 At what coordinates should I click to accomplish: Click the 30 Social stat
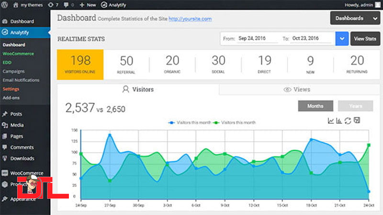point(218,64)
